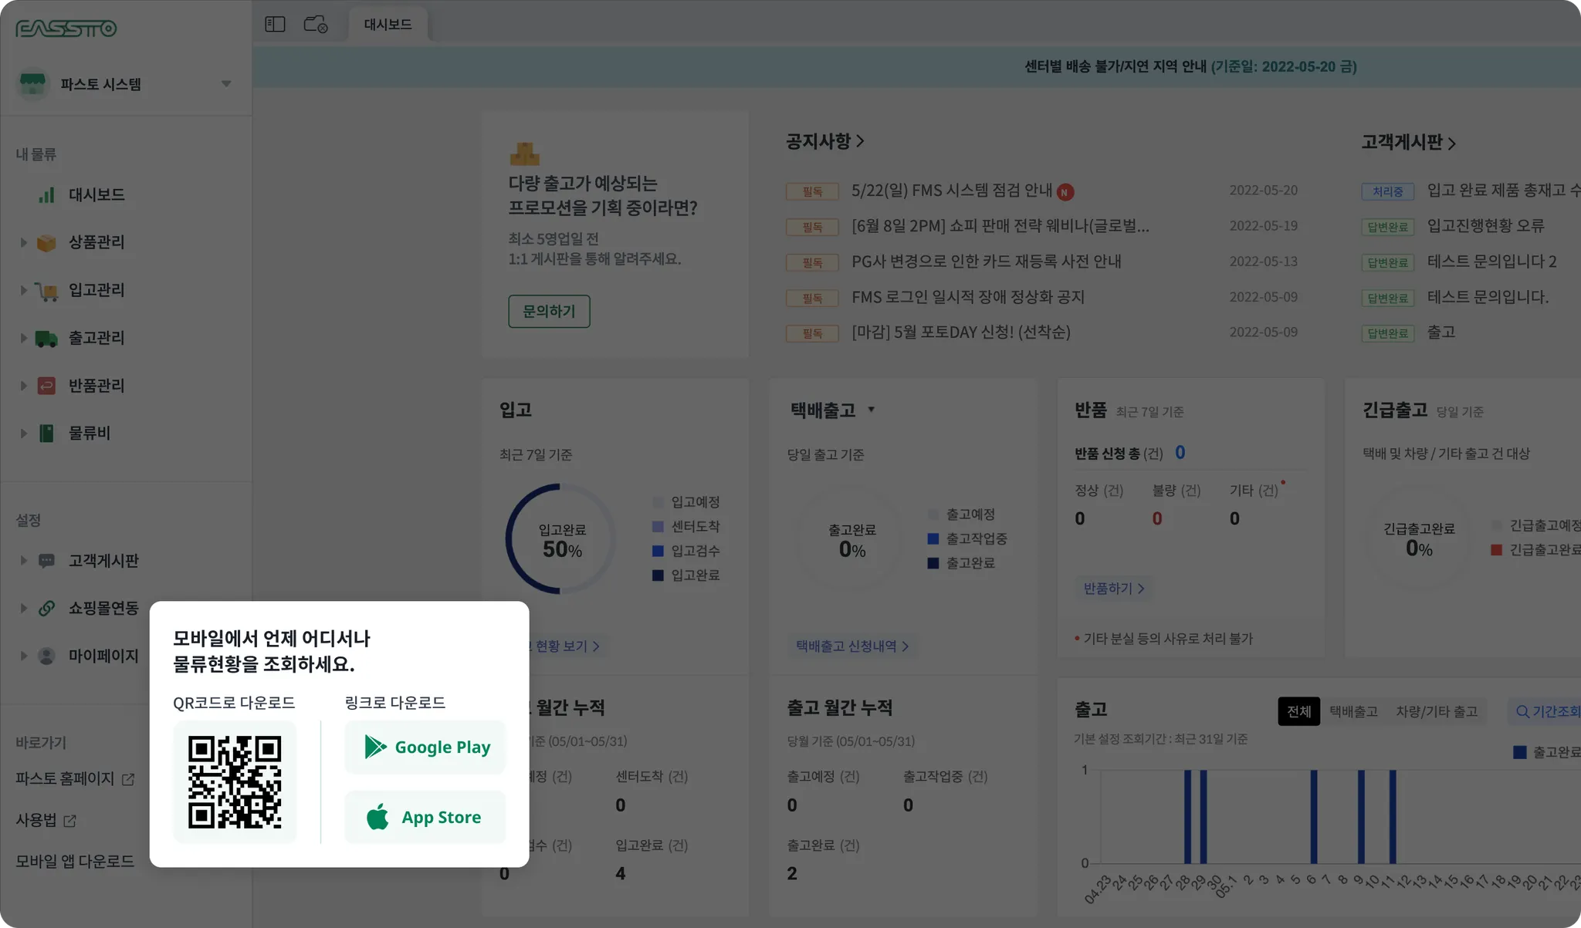Image resolution: width=1581 pixels, height=928 pixels.
Task: Select the 전체 toggle in the 출고 chart
Action: click(1298, 711)
